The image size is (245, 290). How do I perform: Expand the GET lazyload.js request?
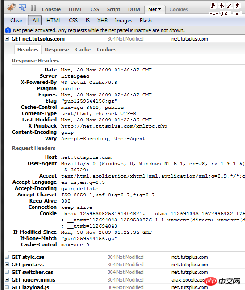coord(7,287)
